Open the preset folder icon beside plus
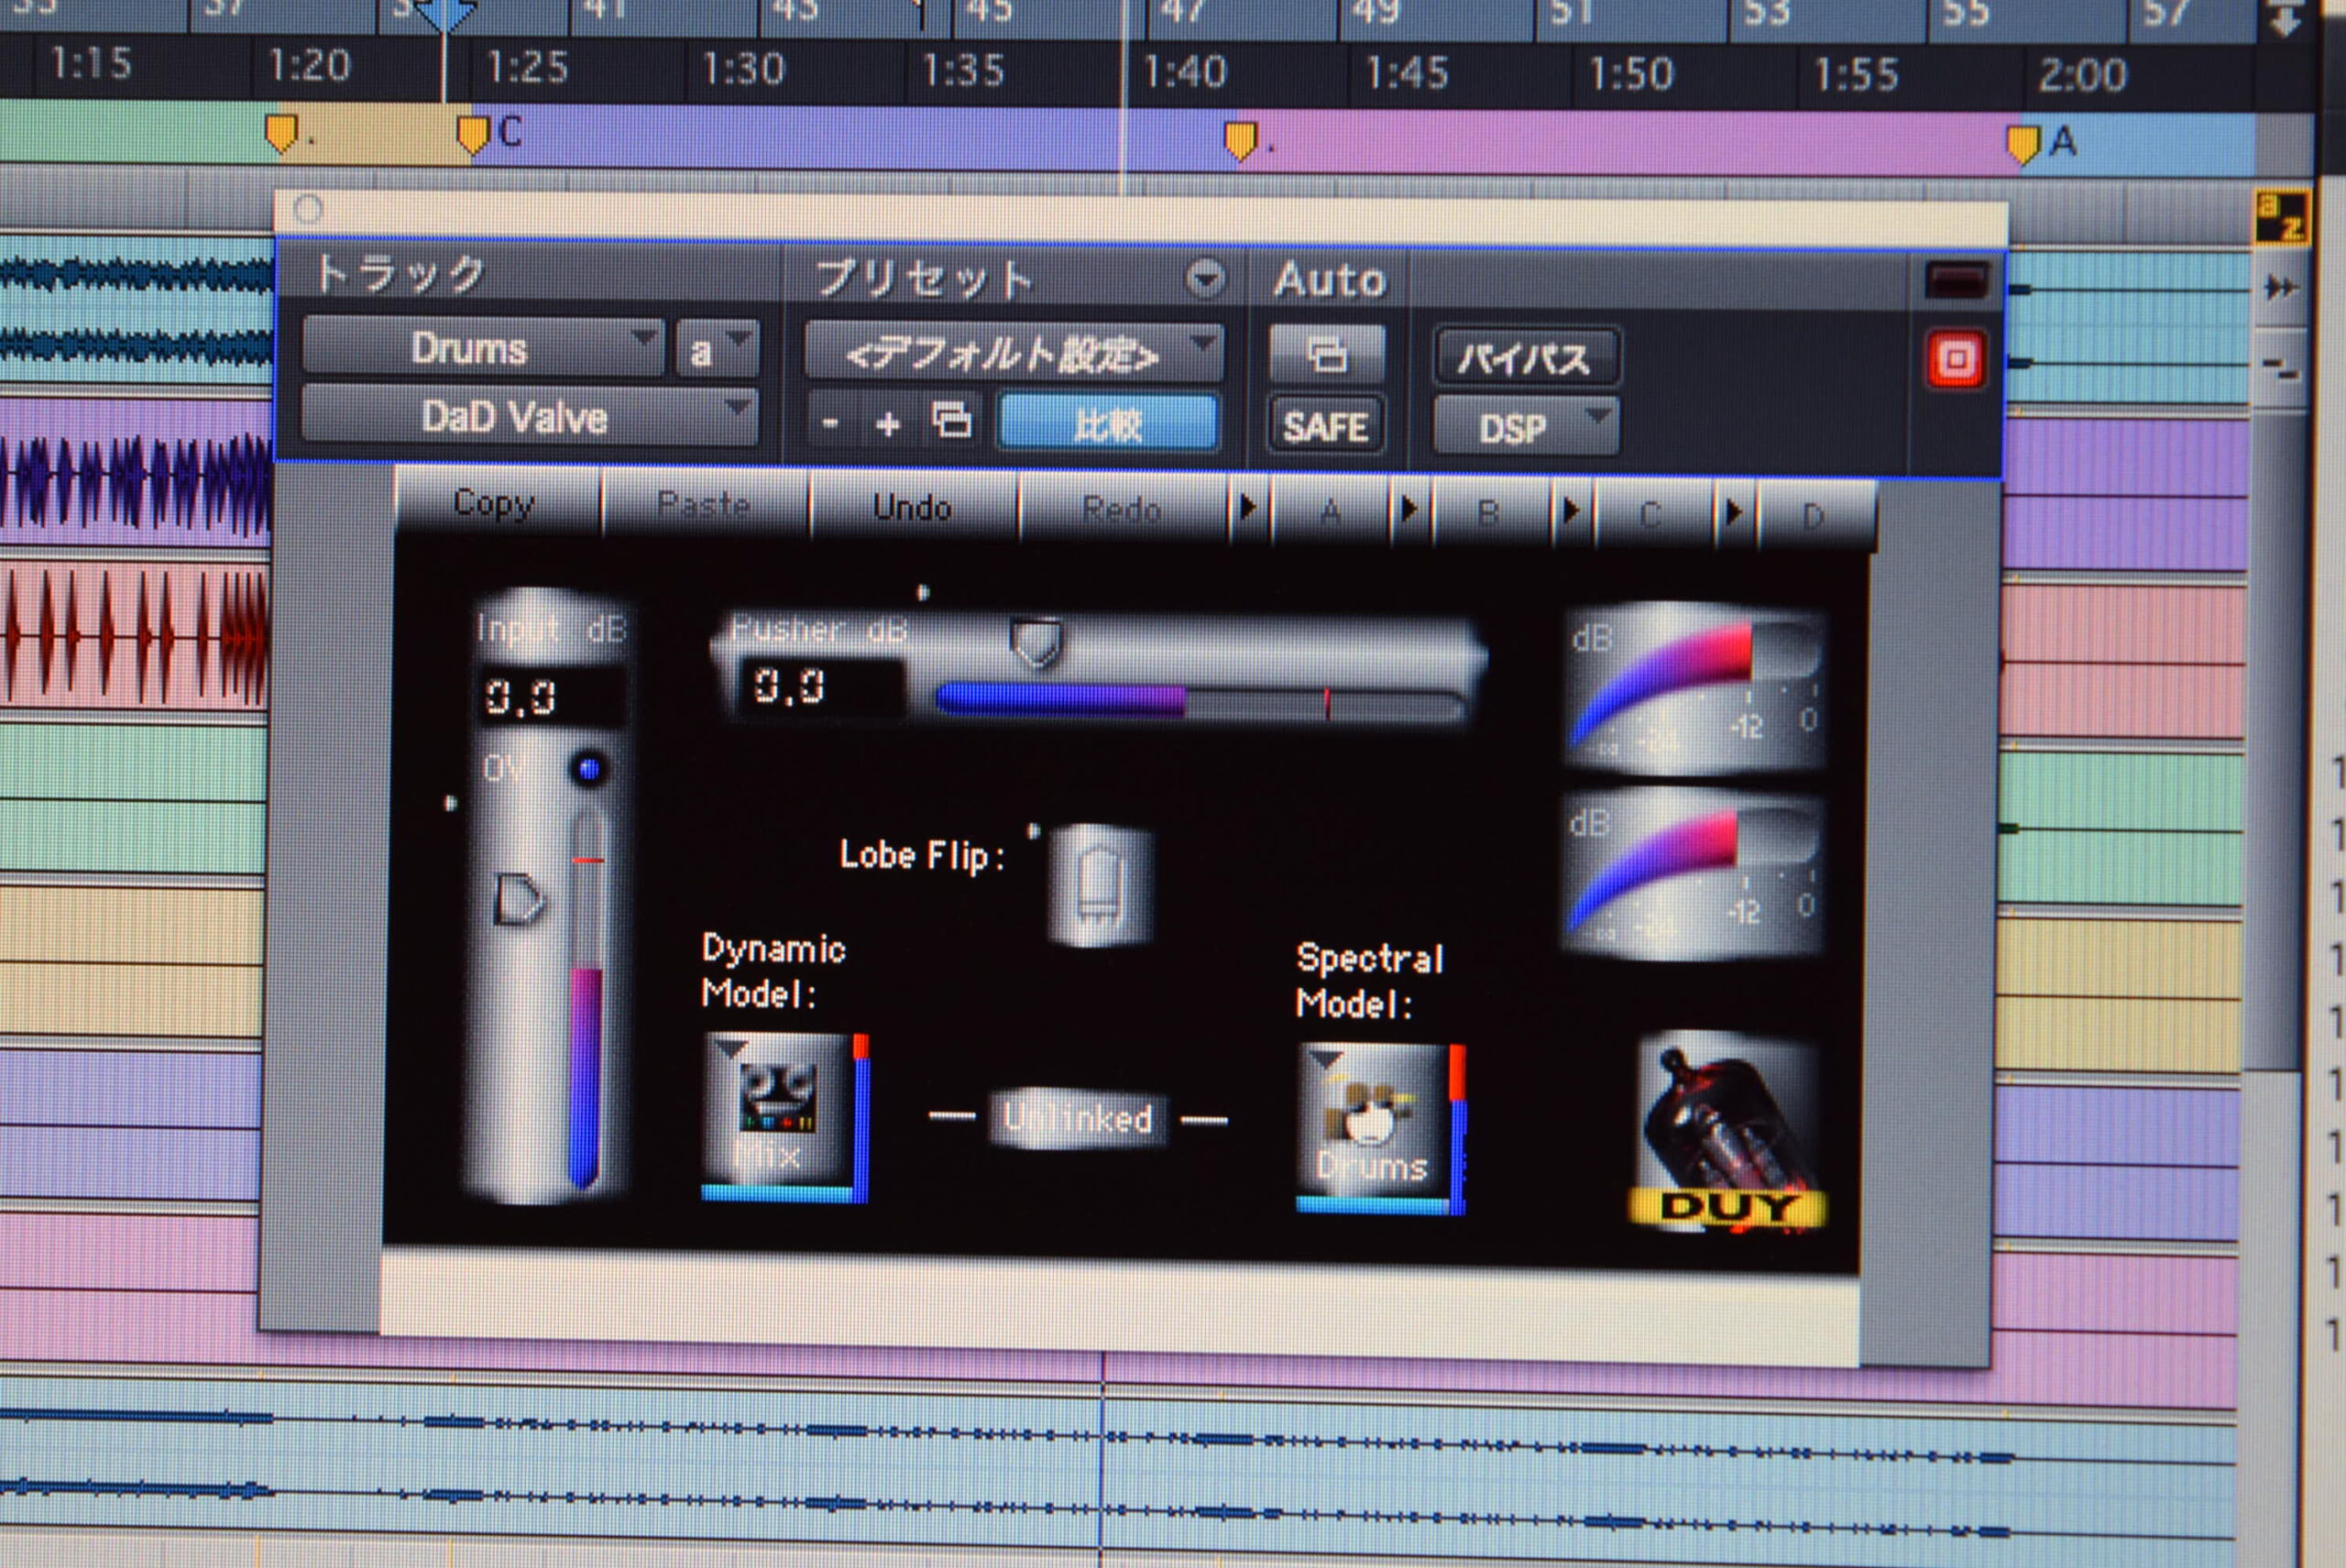2346x1568 pixels. coord(951,422)
